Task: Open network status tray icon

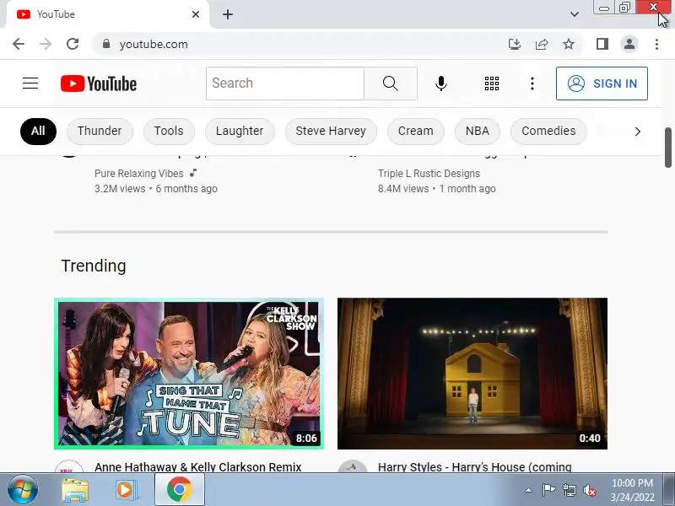Action: (569, 490)
